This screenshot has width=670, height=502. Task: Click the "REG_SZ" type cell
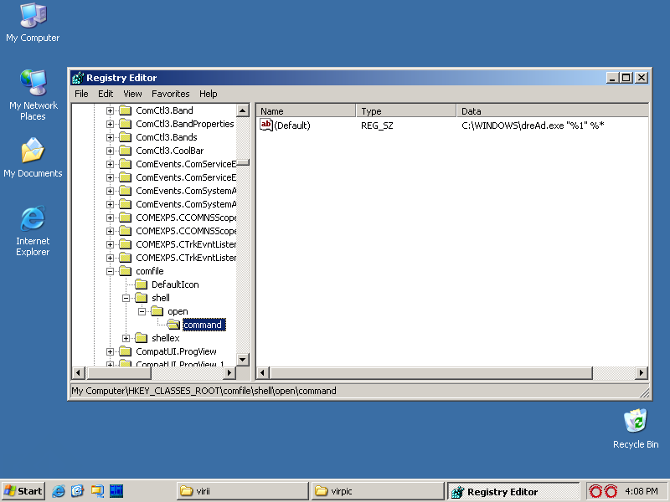coord(377,125)
